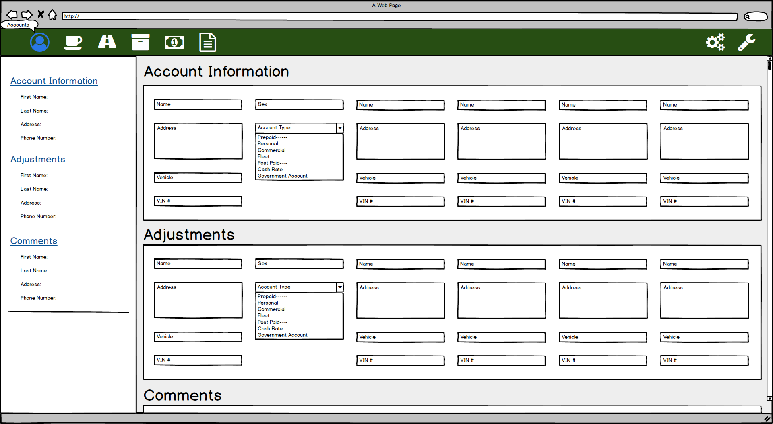The width and height of the screenshot is (773, 424).
Task: Click the browser stop X icon
Action: pos(41,14)
